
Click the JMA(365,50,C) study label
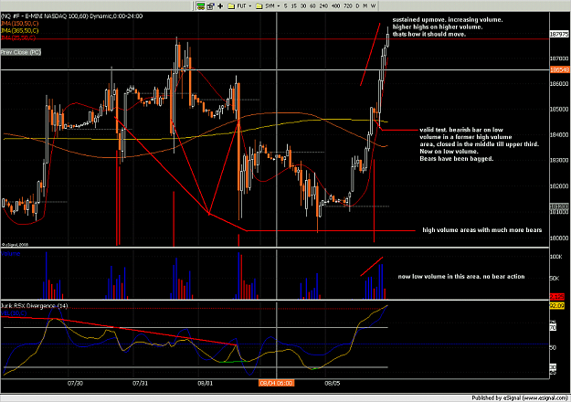20,30
